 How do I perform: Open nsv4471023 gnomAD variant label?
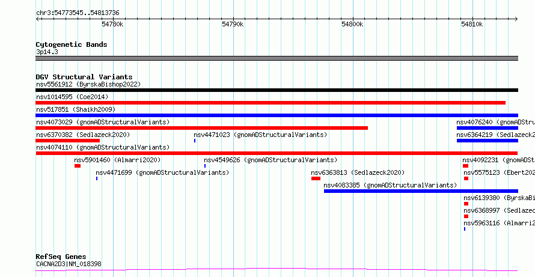coord(260,135)
